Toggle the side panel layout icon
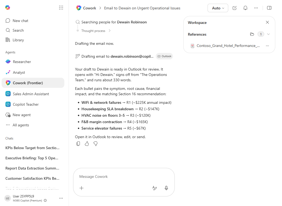Viewport: 282px width, 206px height. [x=269, y=8]
